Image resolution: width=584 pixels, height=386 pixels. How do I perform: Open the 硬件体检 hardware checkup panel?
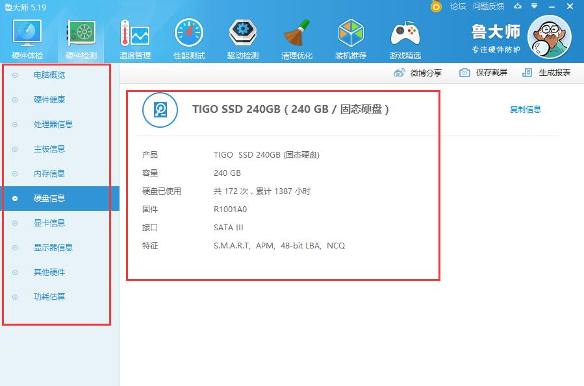pos(27,37)
